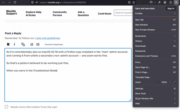Go to Ask a Question

[83, 14]
